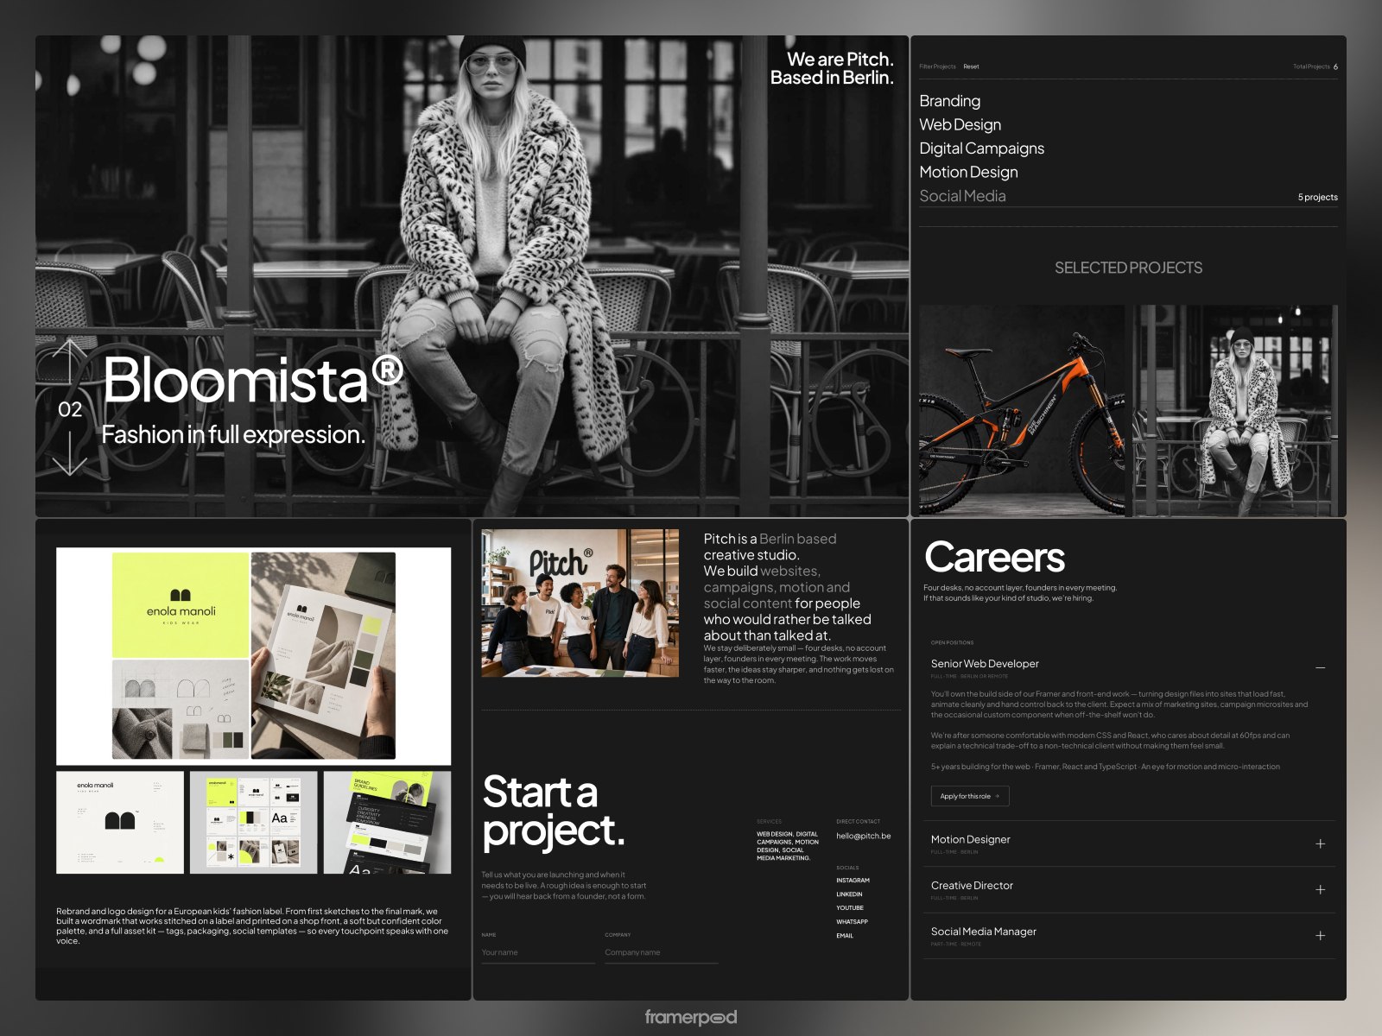Expand the Creative Director position
The height and width of the screenshot is (1036, 1382).
(x=1320, y=889)
